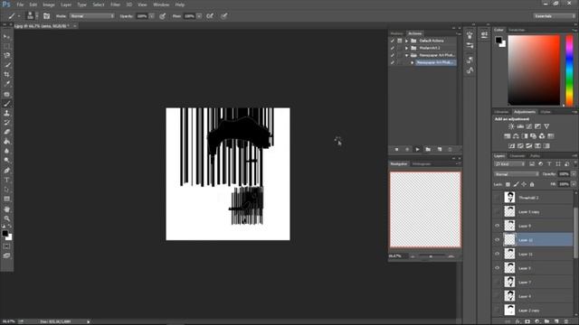Add a Brightness/Contrast adjustment
Screen dimensions: 579x325
tap(511, 126)
